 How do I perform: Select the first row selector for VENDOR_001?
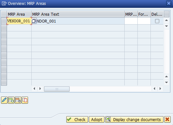(4, 21)
